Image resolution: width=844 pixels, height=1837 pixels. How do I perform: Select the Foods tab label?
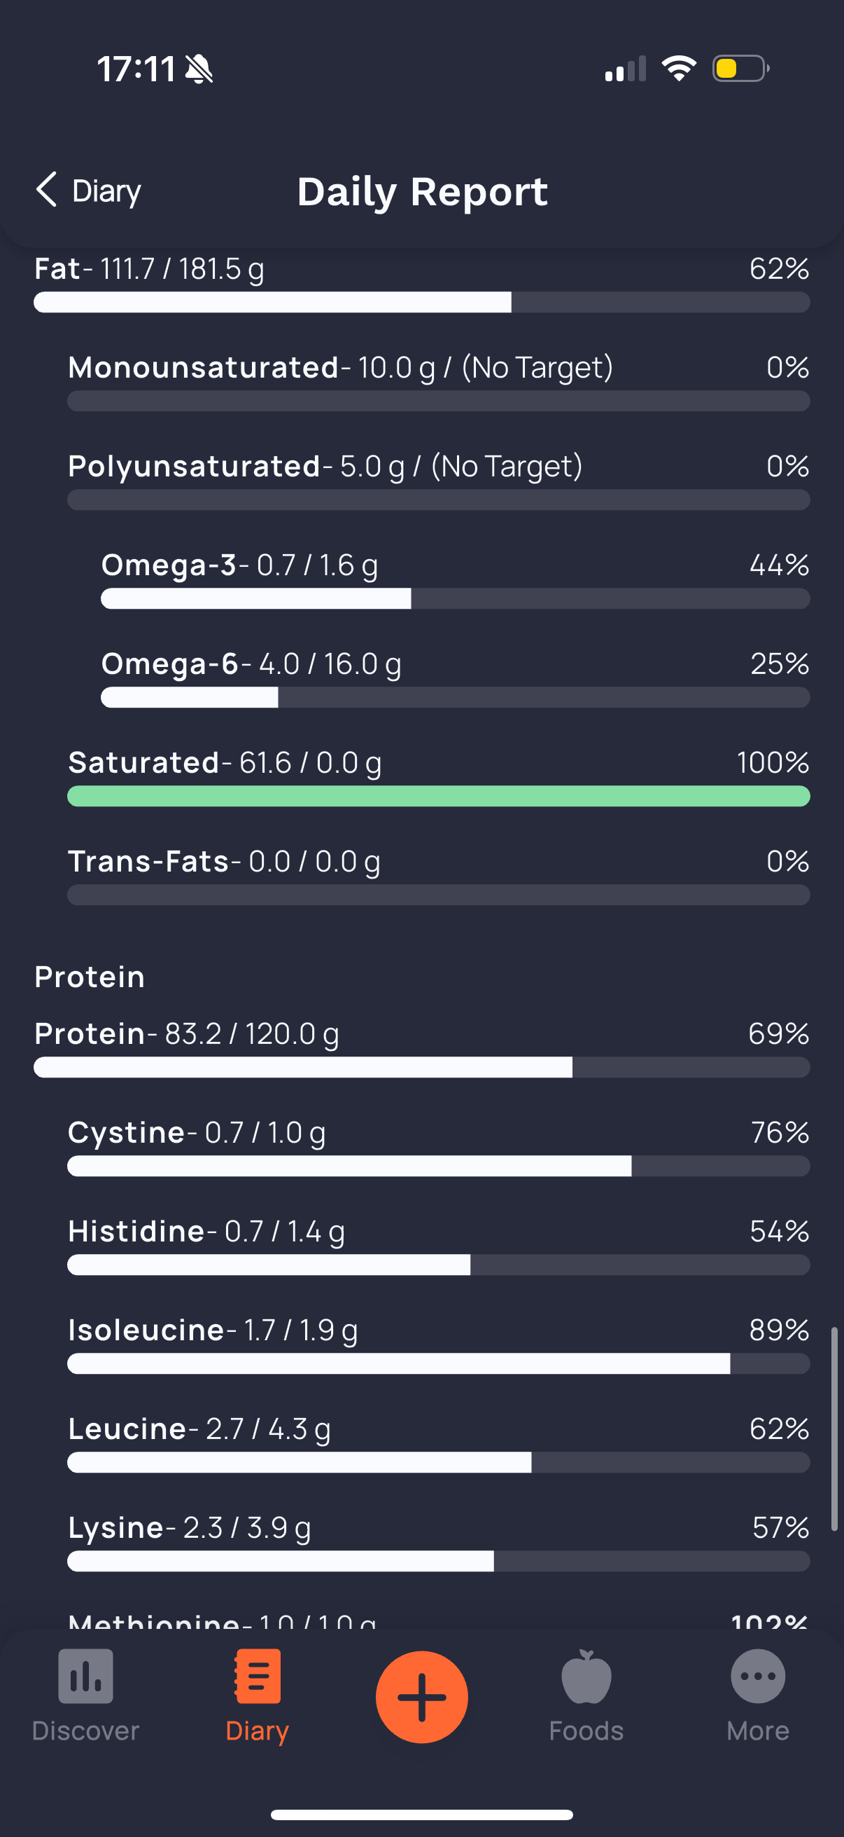click(x=586, y=1731)
